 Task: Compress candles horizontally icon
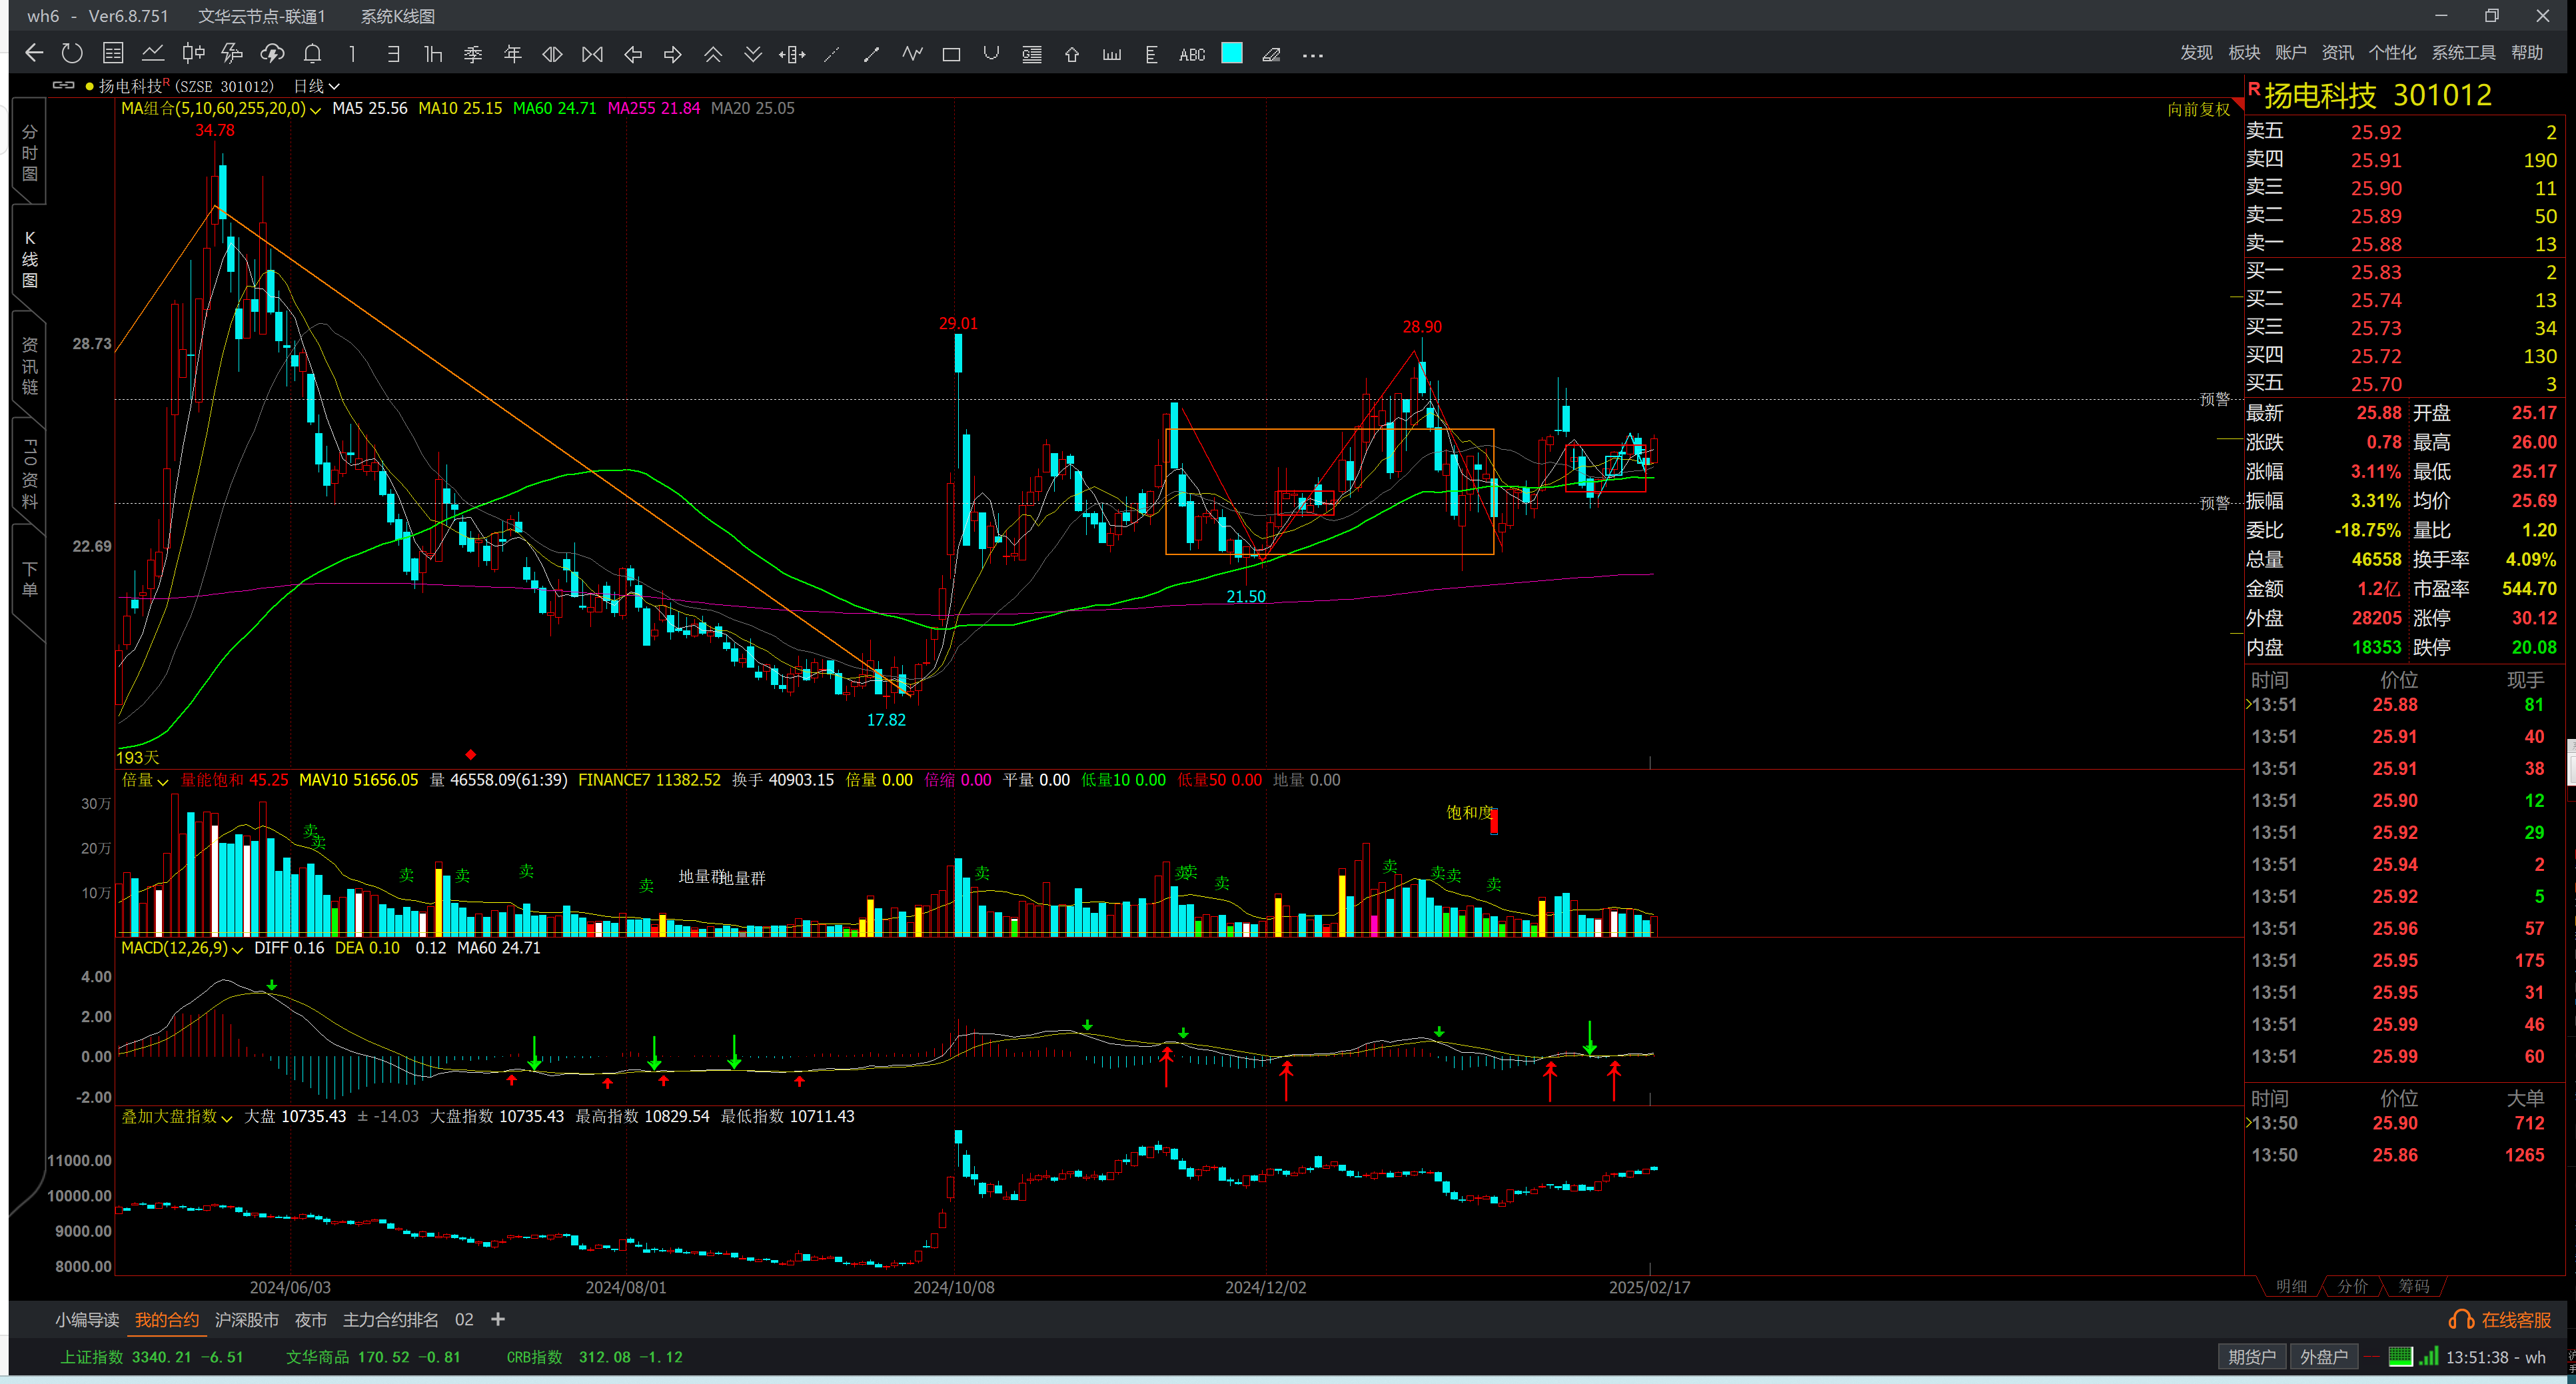(593, 54)
